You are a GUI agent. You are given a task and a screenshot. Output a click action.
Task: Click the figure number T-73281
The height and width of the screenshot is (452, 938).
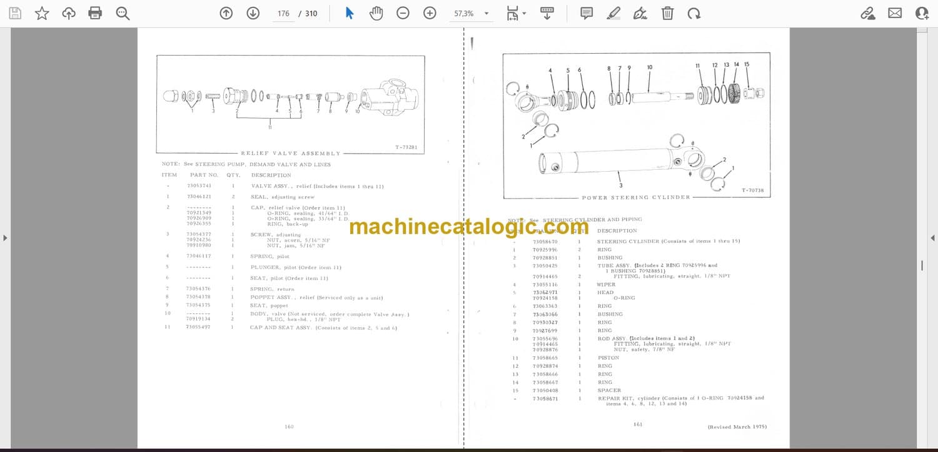tap(406, 147)
